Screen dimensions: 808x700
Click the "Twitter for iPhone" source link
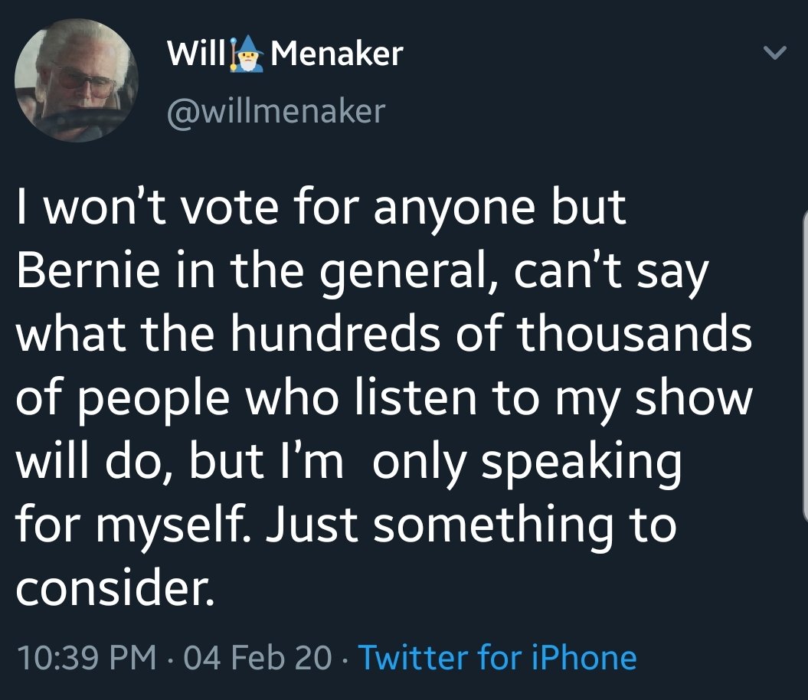pos(497,657)
